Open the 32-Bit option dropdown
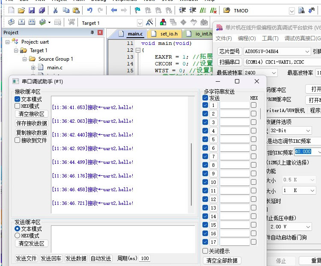321x266 pixels. coord(308,130)
